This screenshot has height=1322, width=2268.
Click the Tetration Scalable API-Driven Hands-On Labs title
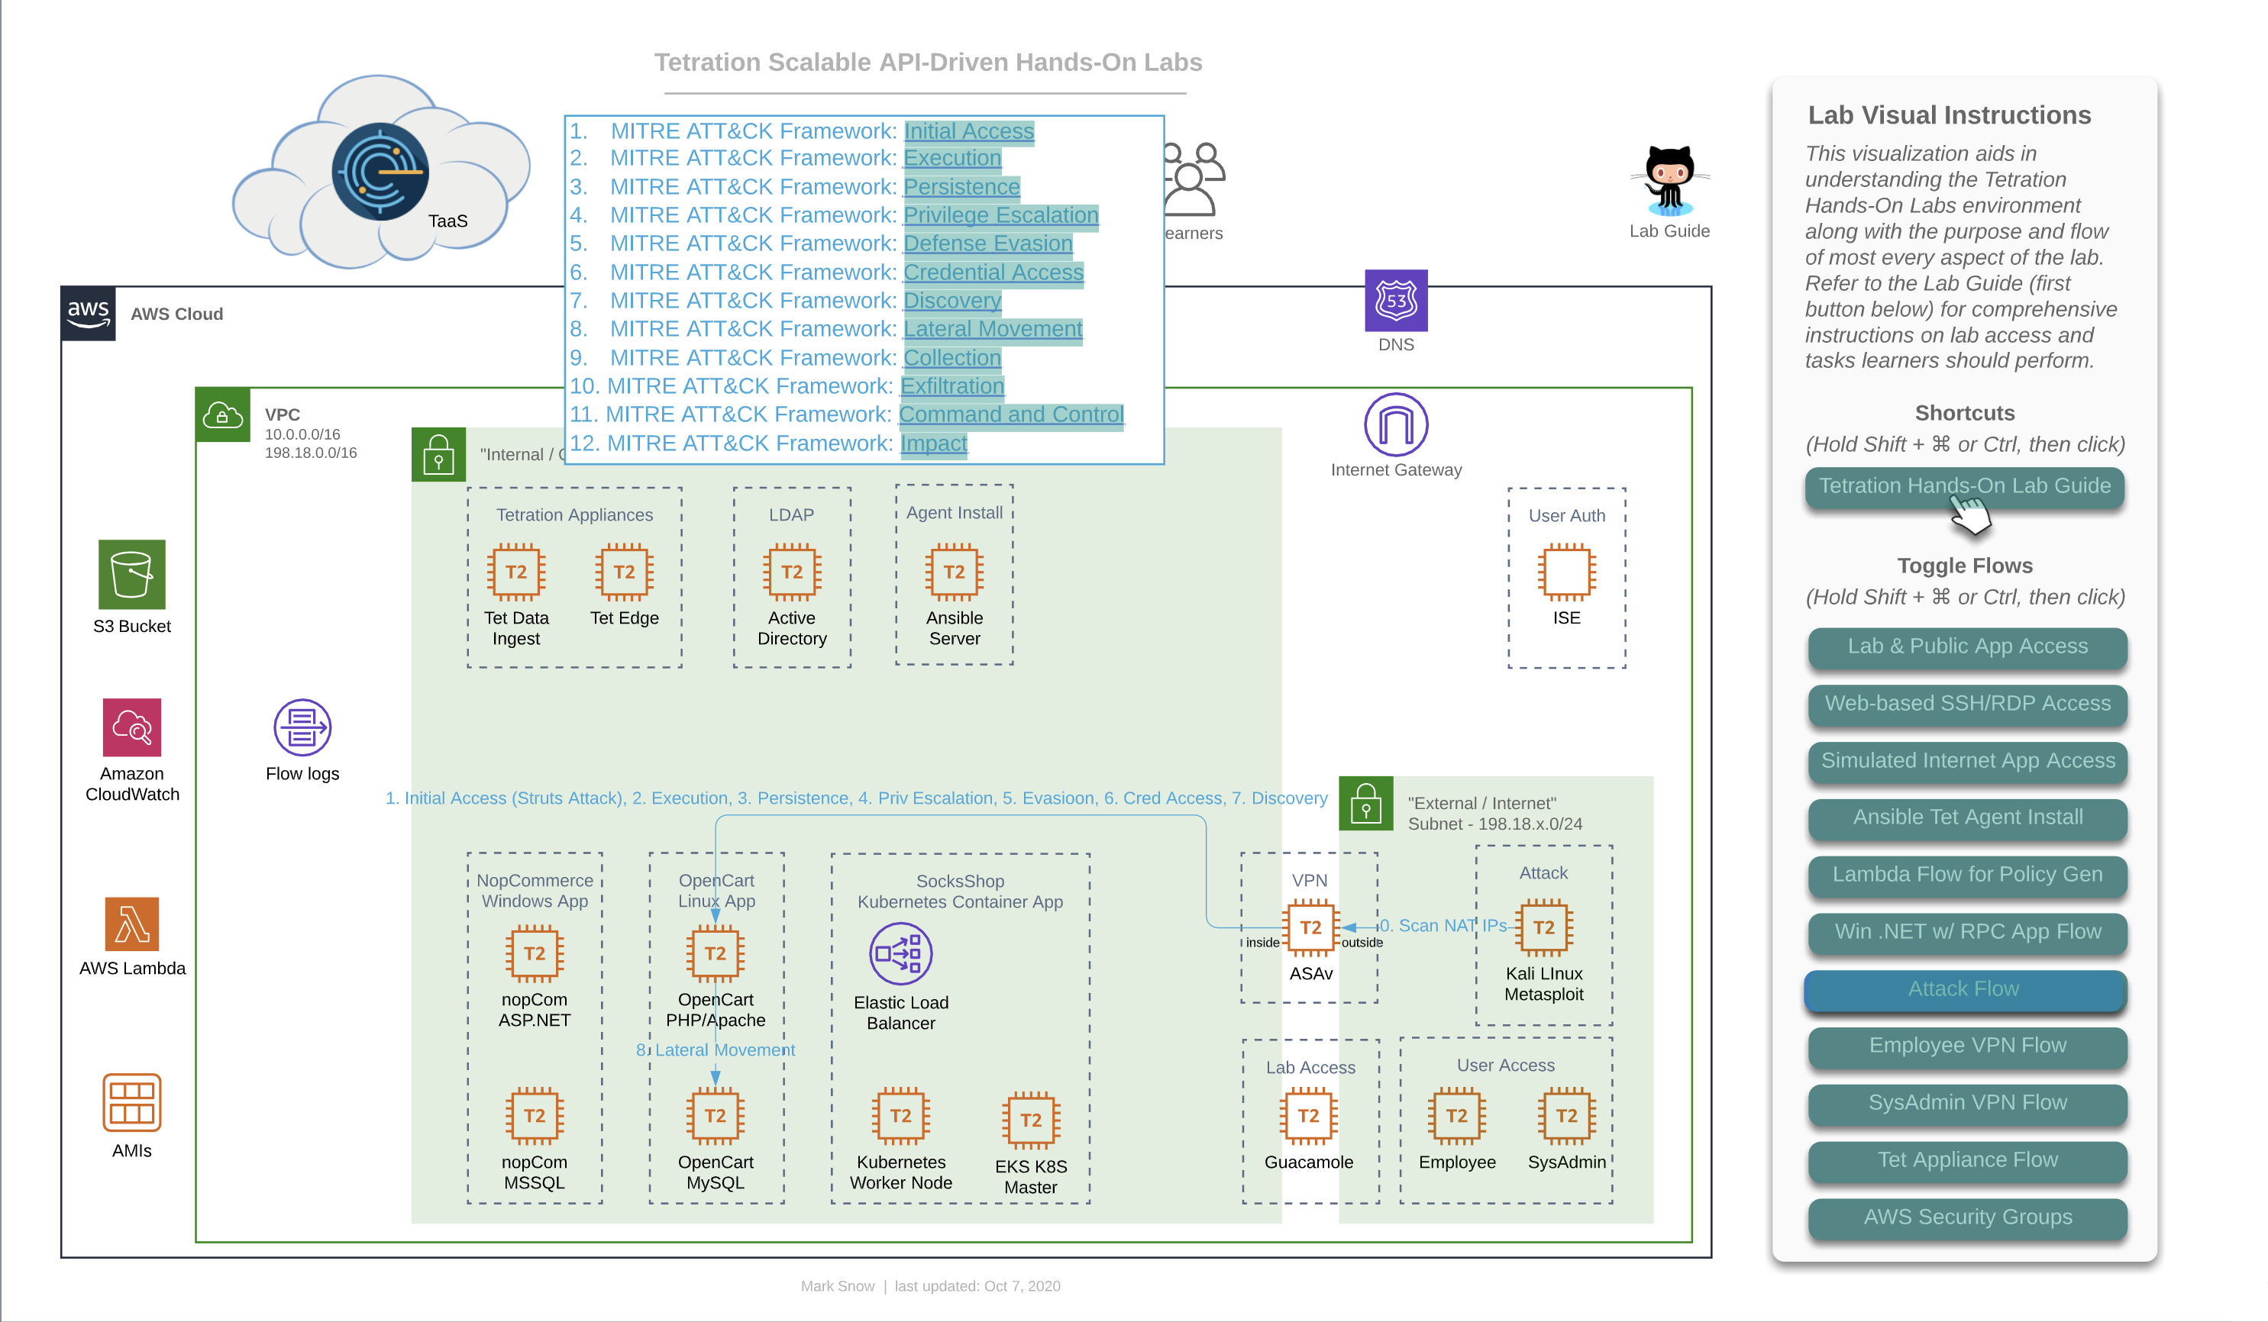927,62
